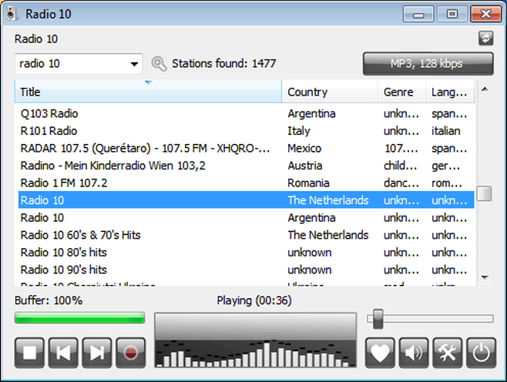Click the scrollbar up arrow
Viewport: 507px width, 382px height.
[485, 89]
